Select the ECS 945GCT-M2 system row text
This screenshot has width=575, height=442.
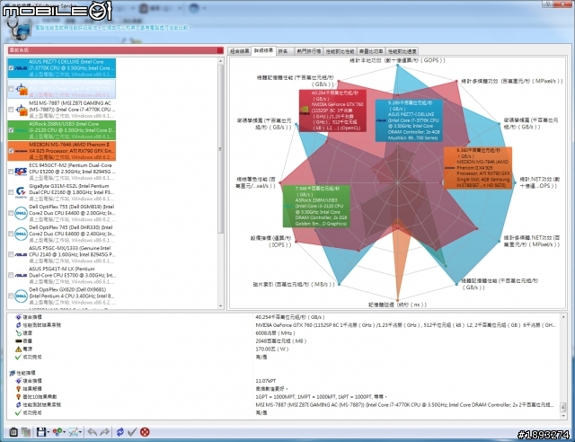click(72, 172)
